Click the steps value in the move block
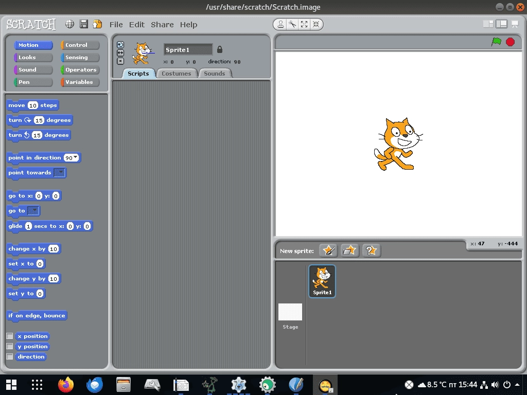 click(32, 105)
